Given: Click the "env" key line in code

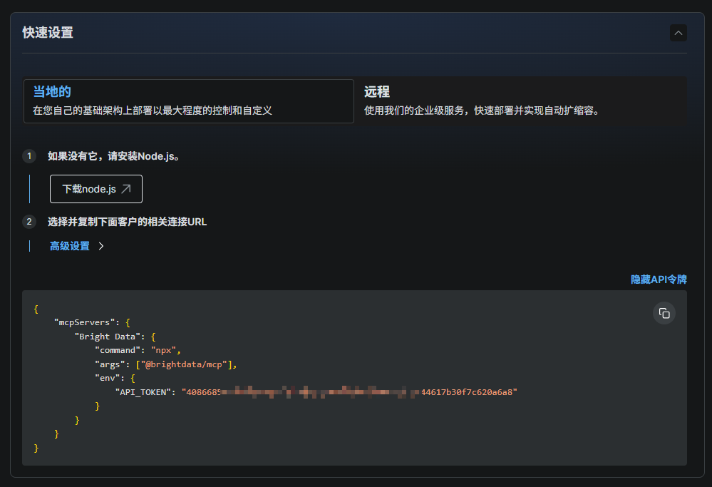Looking at the screenshot, I should (x=115, y=378).
